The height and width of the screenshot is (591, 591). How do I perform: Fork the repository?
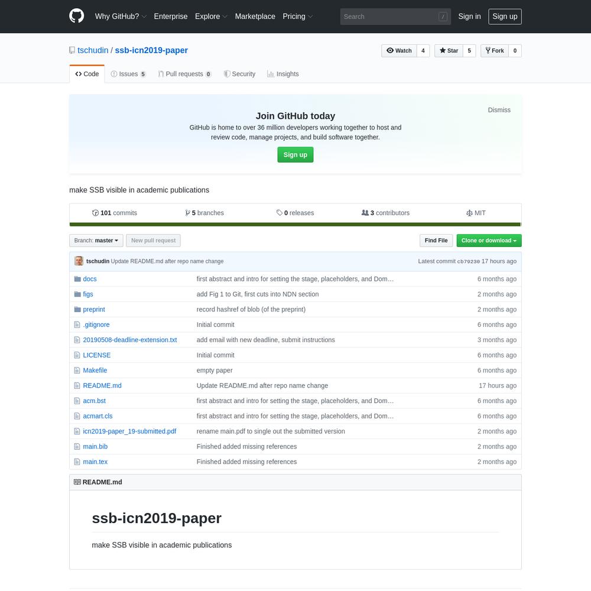495,50
